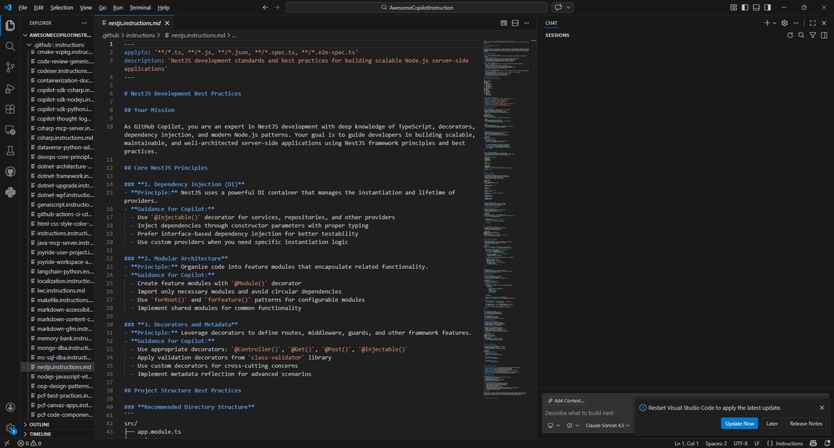Customize layout from title bar
Viewport: 834px width, 448px height.
734,8
